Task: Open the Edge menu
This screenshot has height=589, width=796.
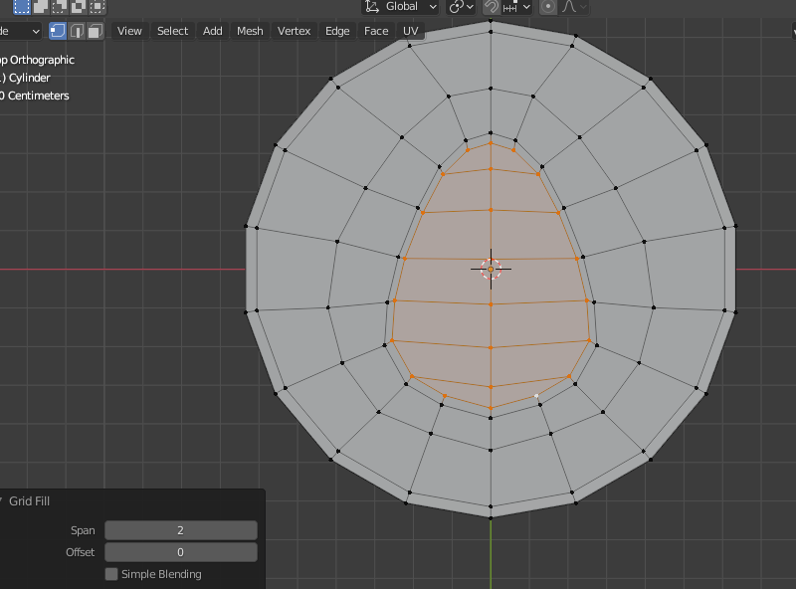Action: tap(337, 31)
